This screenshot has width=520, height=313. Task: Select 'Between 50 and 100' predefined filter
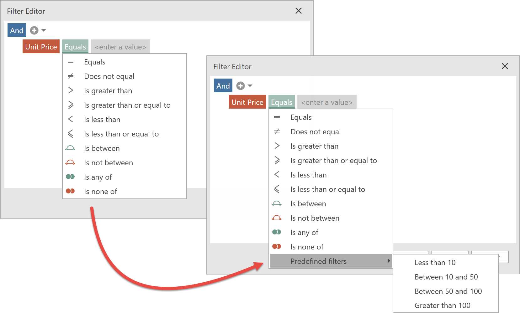448,291
